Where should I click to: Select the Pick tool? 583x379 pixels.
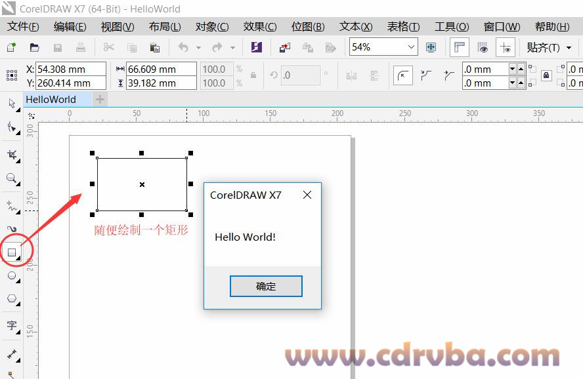(11, 104)
